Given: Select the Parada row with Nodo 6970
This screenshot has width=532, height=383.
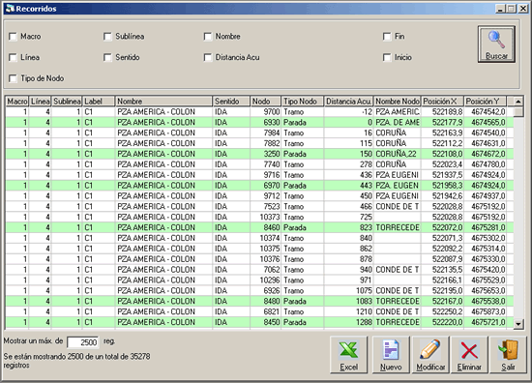Looking at the screenshot, I should coord(259,186).
